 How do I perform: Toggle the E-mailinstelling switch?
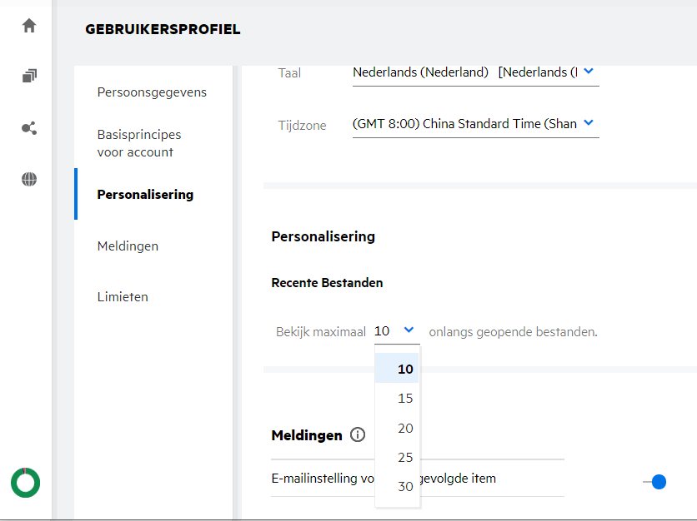(x=654, y=482)
